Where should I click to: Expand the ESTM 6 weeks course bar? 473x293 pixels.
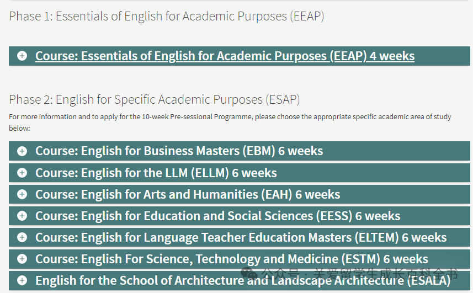tap(240, 259)
